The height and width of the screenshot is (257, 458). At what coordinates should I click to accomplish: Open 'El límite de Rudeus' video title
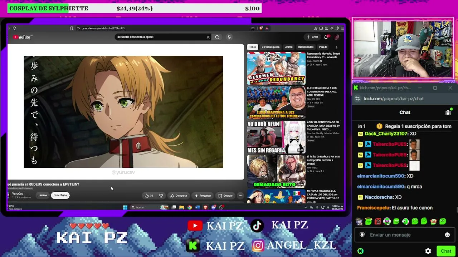(323, 160)
